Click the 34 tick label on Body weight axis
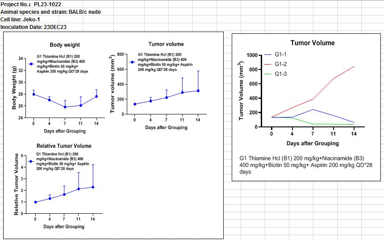Image resolution: width=384 pixels, height=240 pixels. coord(21,59)
